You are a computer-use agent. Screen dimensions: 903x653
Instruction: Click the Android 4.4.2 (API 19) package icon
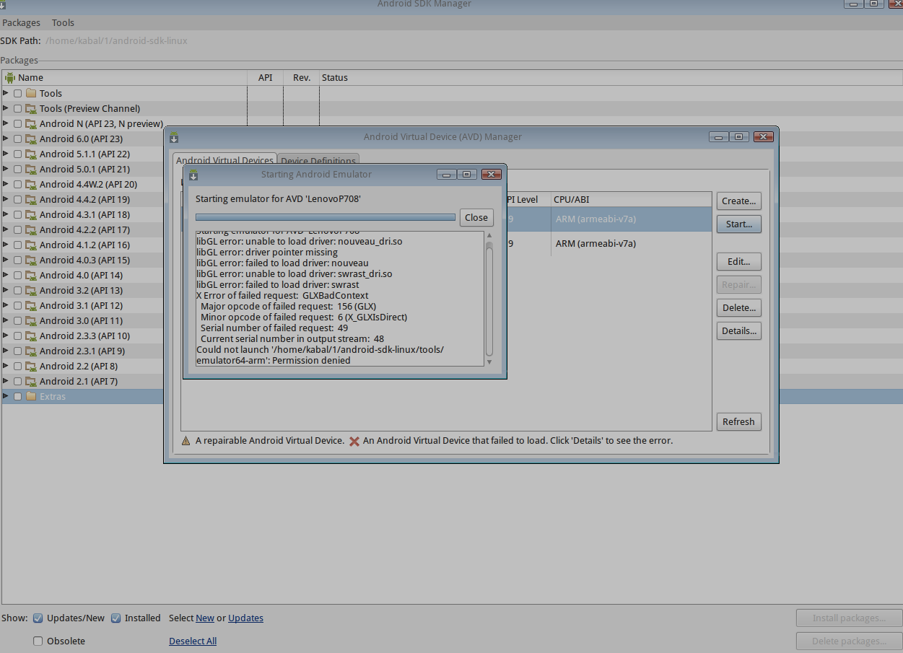[x=31, y=199]
